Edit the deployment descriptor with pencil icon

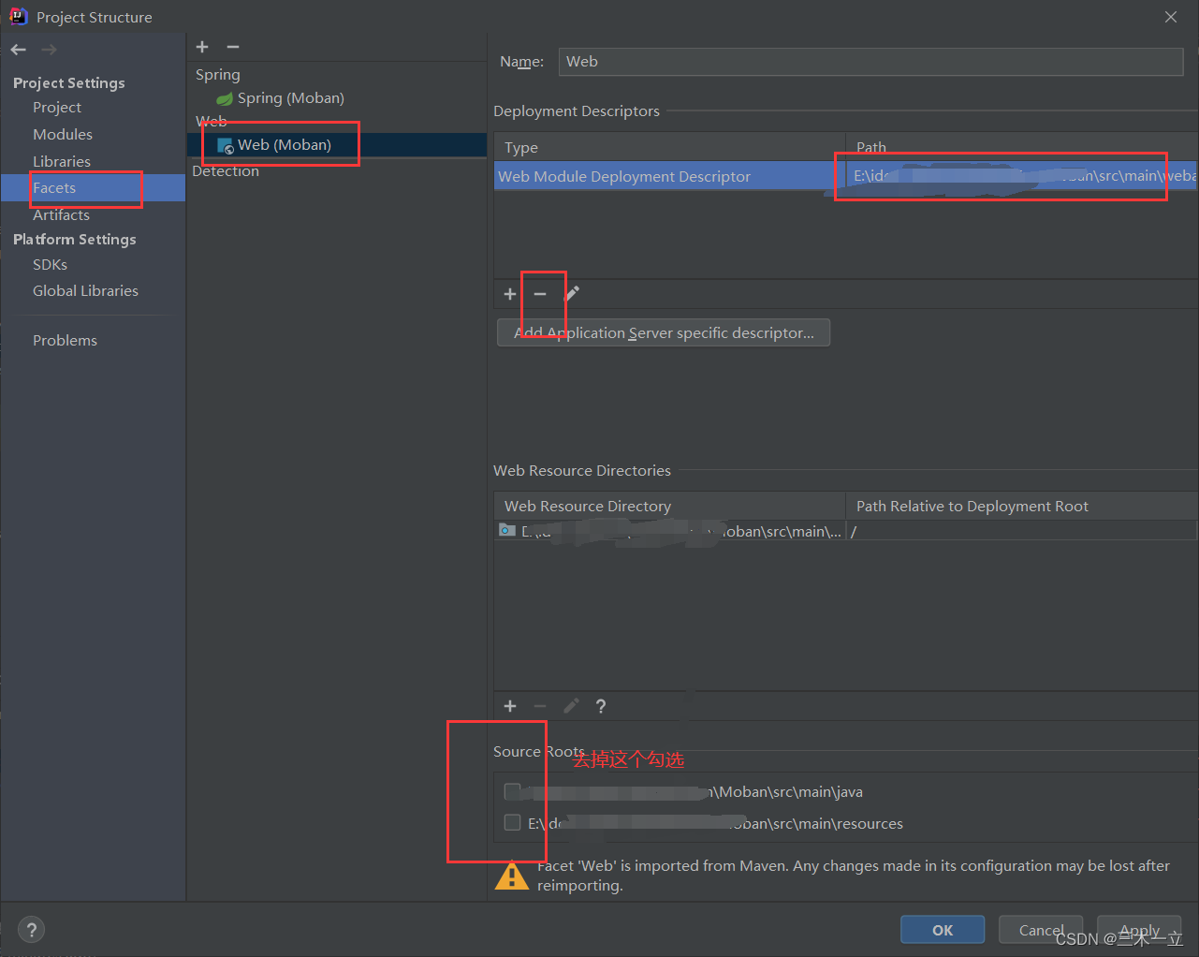coord(572,294)
